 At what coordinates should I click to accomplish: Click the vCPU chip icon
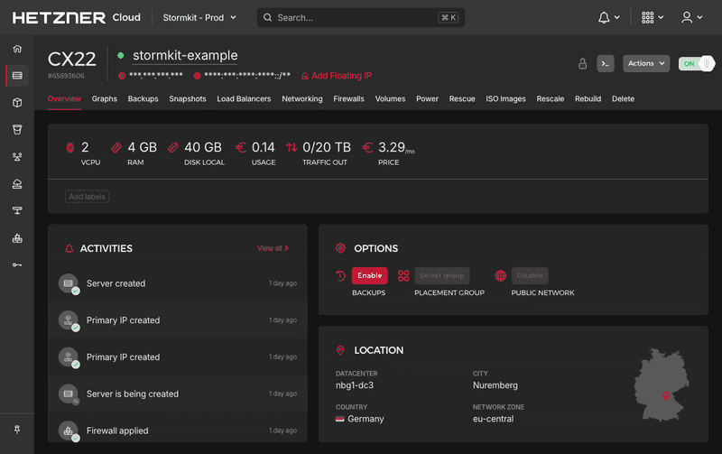(x=70, y=147)
